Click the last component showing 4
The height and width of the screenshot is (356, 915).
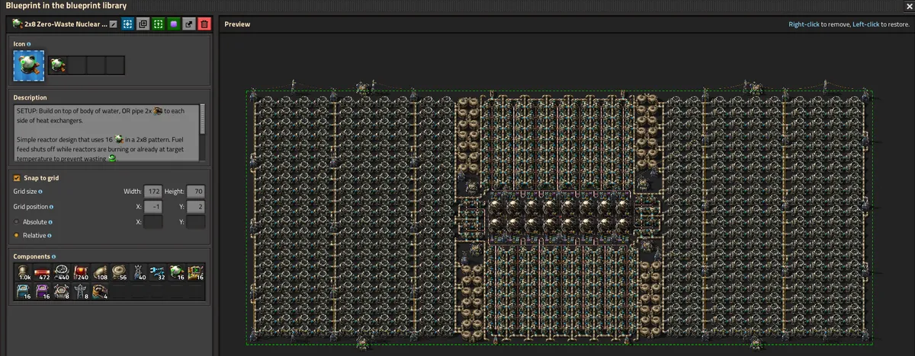pyautogui.click(x=100, y=291)
